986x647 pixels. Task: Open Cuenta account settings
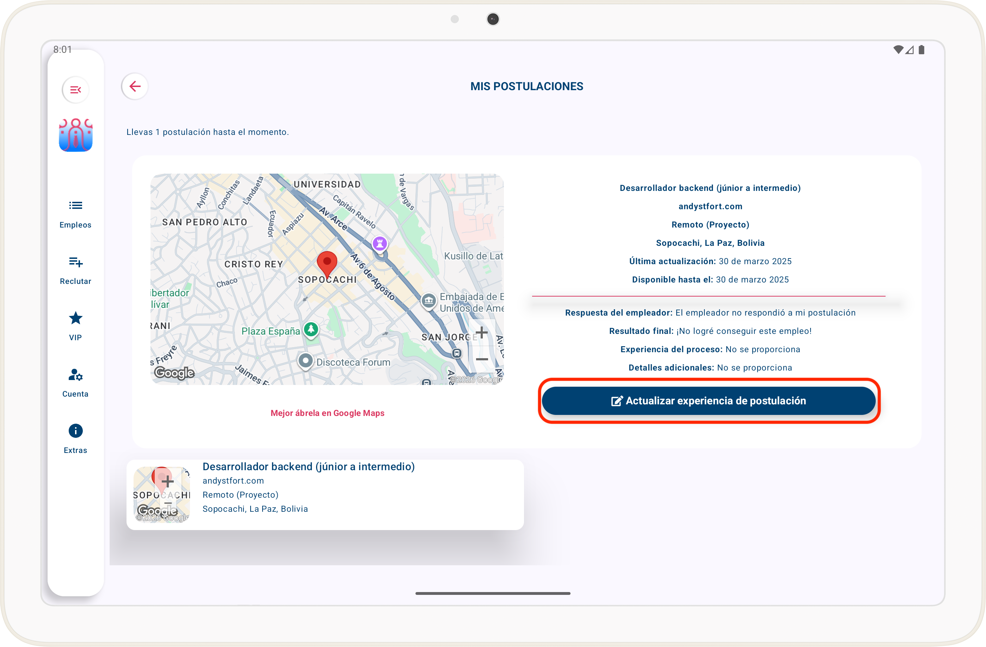75,383
